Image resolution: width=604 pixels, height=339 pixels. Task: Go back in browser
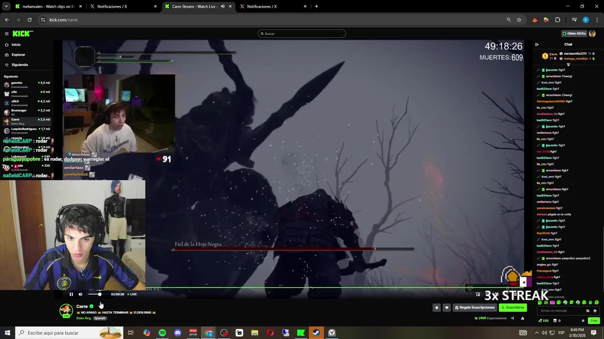[7, 20]
